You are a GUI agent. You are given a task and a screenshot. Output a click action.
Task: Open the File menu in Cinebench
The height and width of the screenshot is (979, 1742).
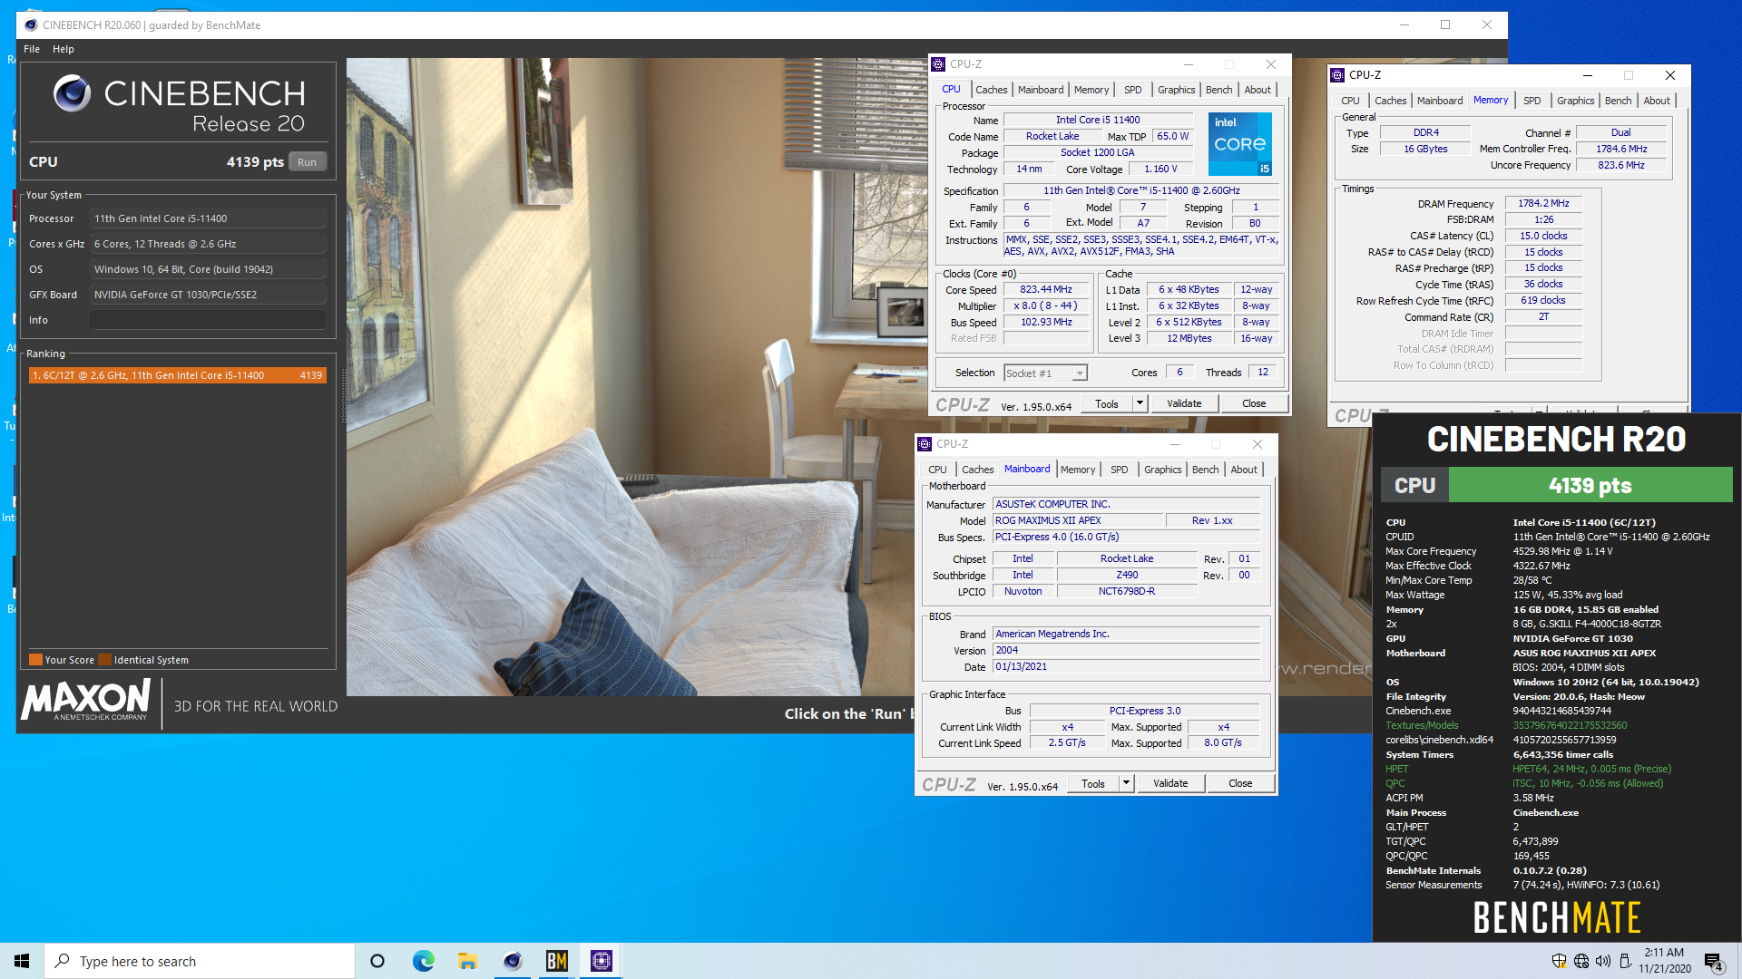click(x=32, y=49)
